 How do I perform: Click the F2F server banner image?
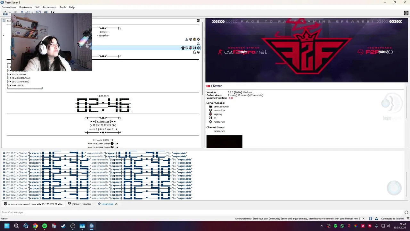pos(307,50)
